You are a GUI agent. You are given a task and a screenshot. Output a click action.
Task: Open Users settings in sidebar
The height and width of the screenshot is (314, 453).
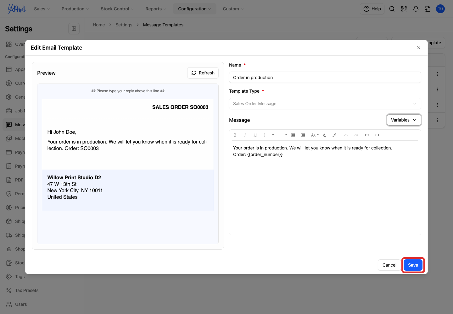click(21, 304)
